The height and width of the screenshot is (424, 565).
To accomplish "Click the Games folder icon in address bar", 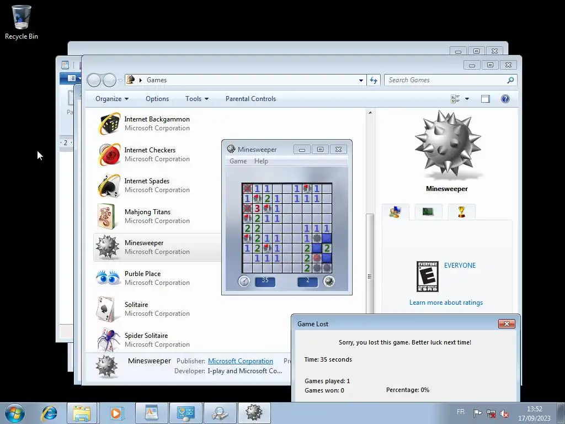I will coord(131,79).
